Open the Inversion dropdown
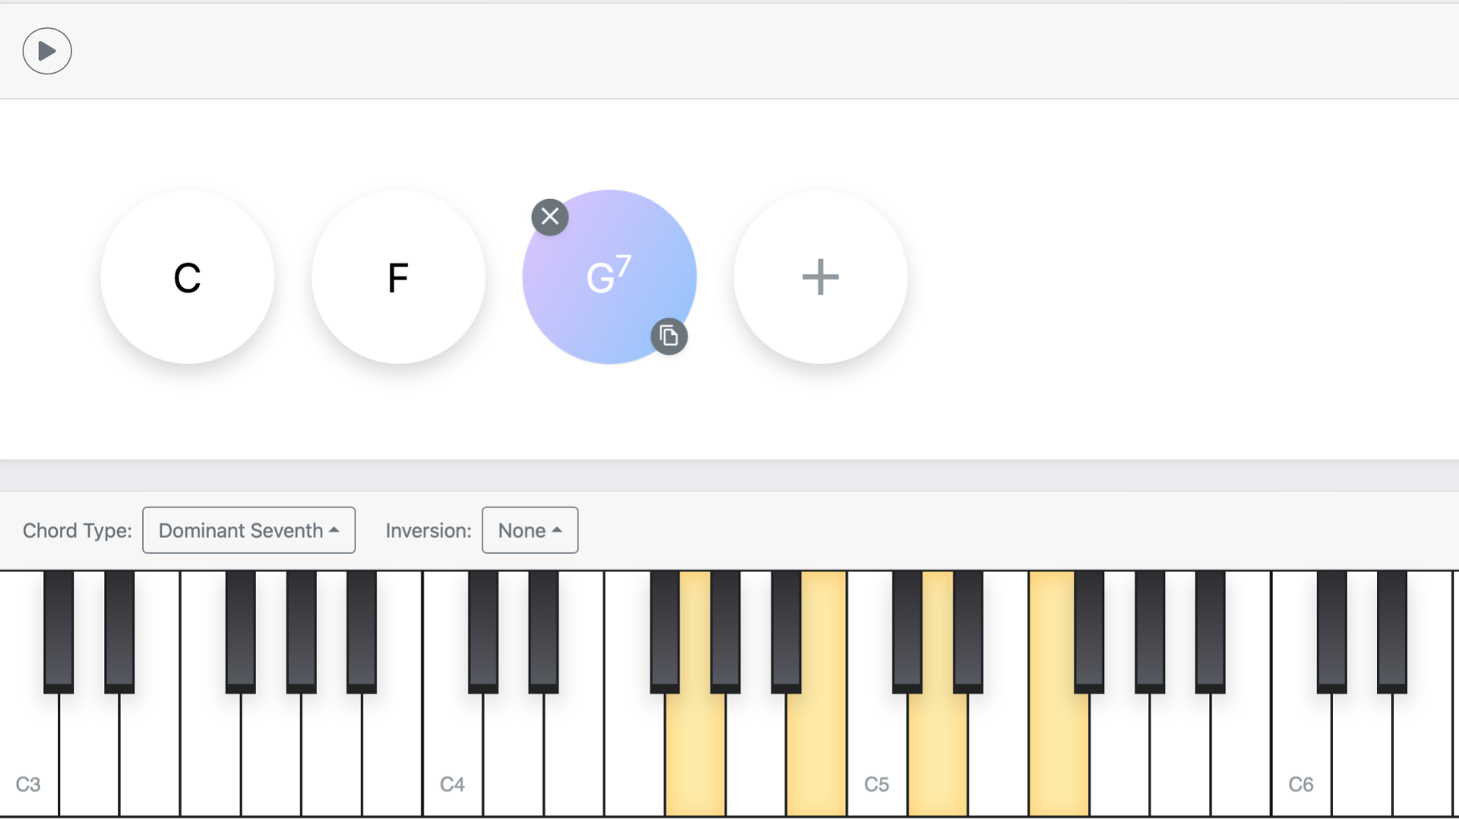The width and height of the screenshot is (1459, 819). (530, 530)
